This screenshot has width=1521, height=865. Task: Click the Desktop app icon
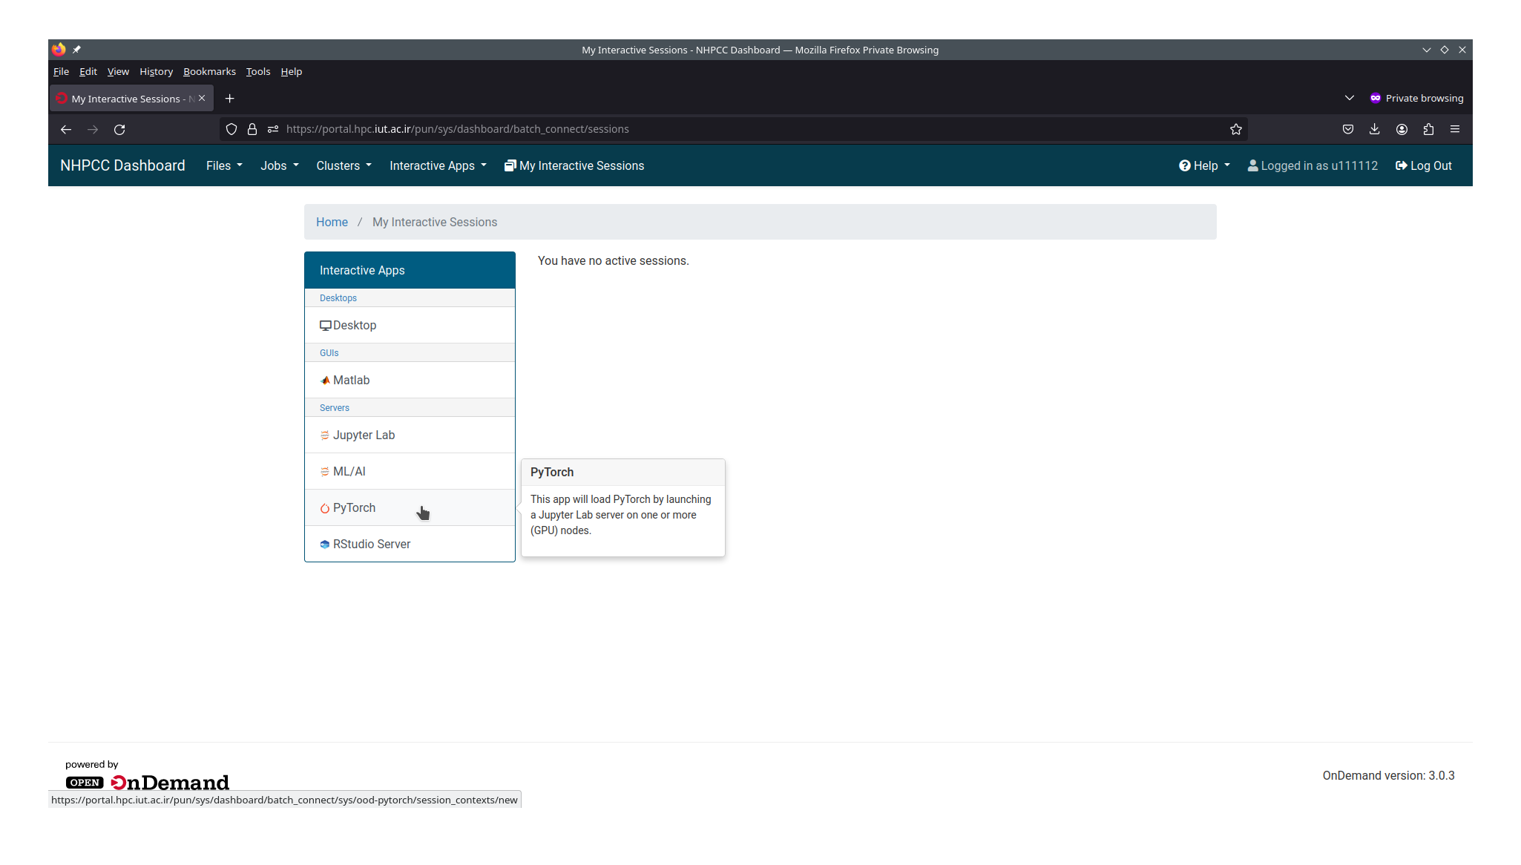pos(325,324)
